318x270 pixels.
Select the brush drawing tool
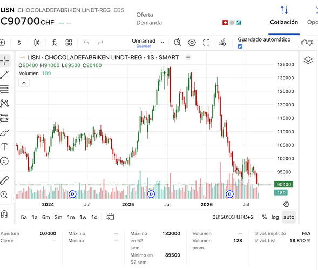point(4,132)
